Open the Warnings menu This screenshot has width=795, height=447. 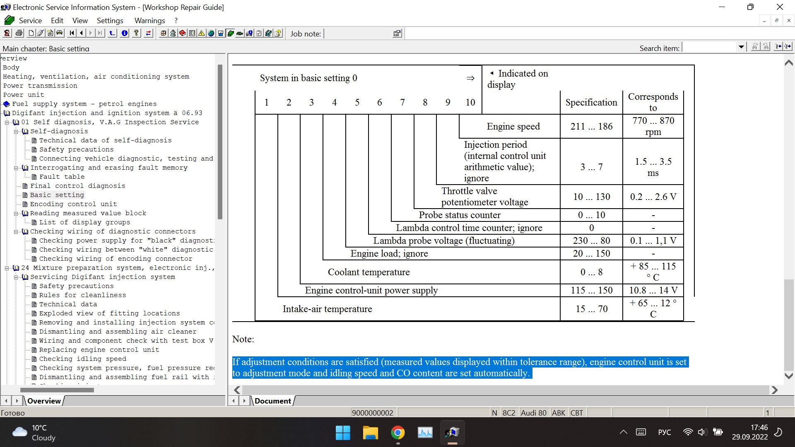pyautogui.click(x=149, y=21)
